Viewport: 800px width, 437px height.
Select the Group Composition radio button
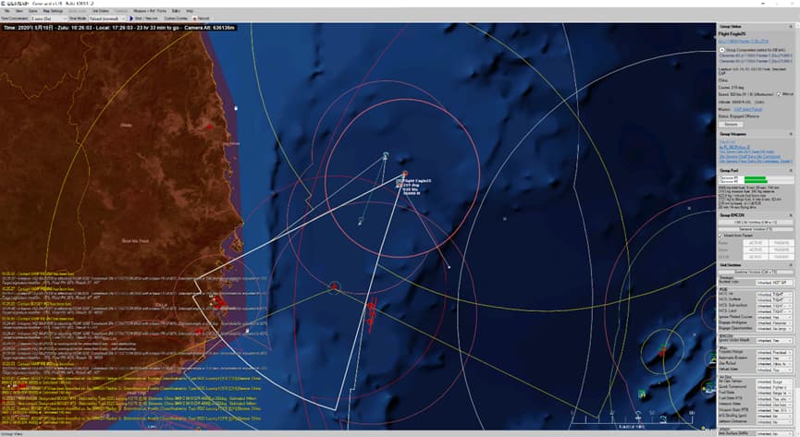pyautogui.click(x=722, y=50)
